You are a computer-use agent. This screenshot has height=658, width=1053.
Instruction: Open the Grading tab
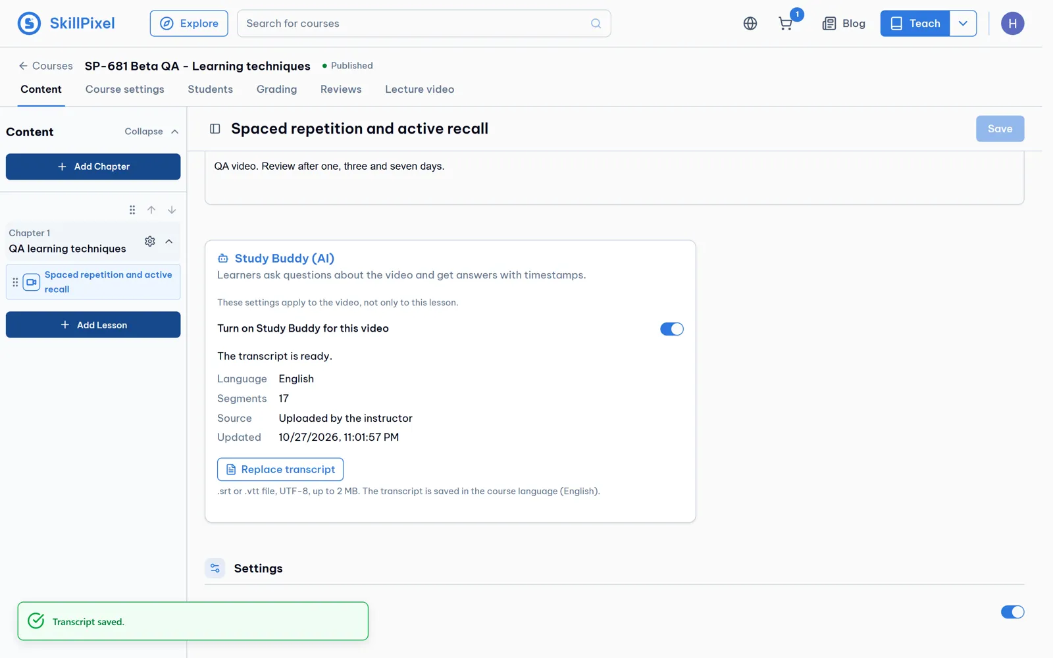tap(276, 89)
